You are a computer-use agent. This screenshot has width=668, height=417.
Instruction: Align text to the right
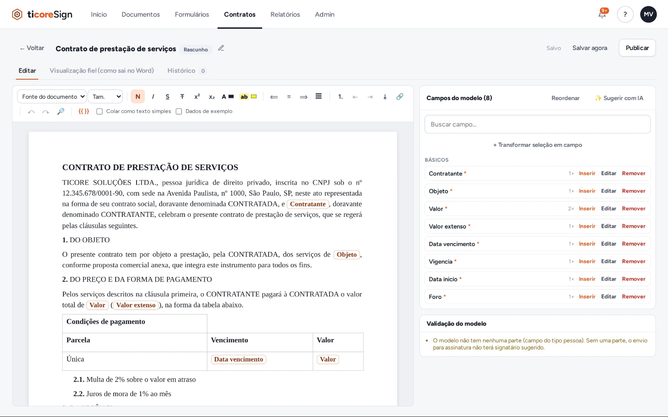[304, 97]
